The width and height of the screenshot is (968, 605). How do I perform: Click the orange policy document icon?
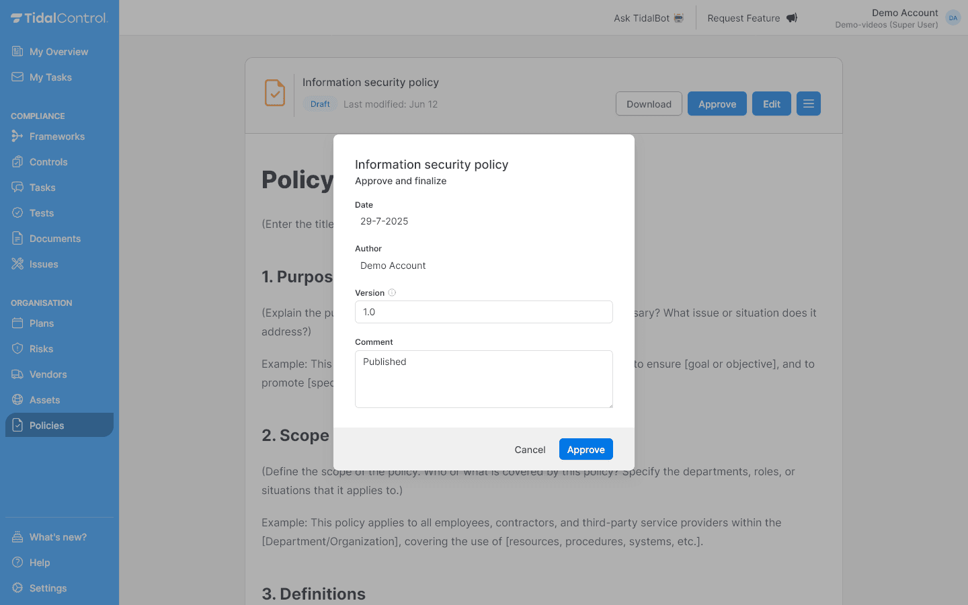tap(275, 93)
